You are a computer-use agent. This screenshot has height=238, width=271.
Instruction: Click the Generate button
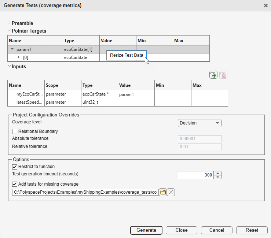(x=146, y=230)
